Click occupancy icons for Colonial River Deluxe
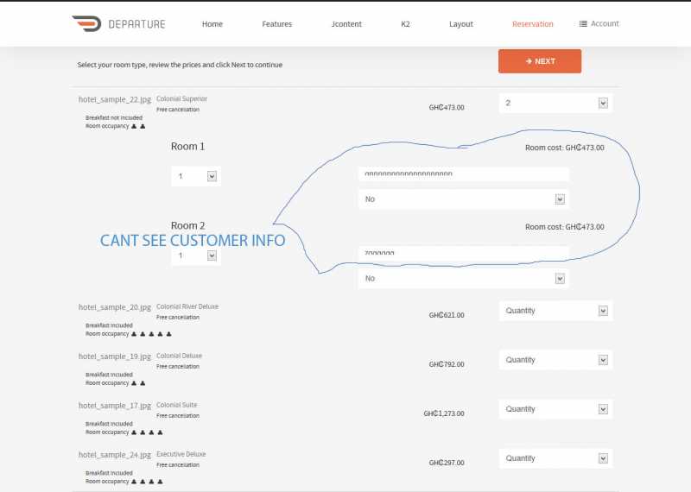Screen dimensions: 691x492 tap(151, 333)
